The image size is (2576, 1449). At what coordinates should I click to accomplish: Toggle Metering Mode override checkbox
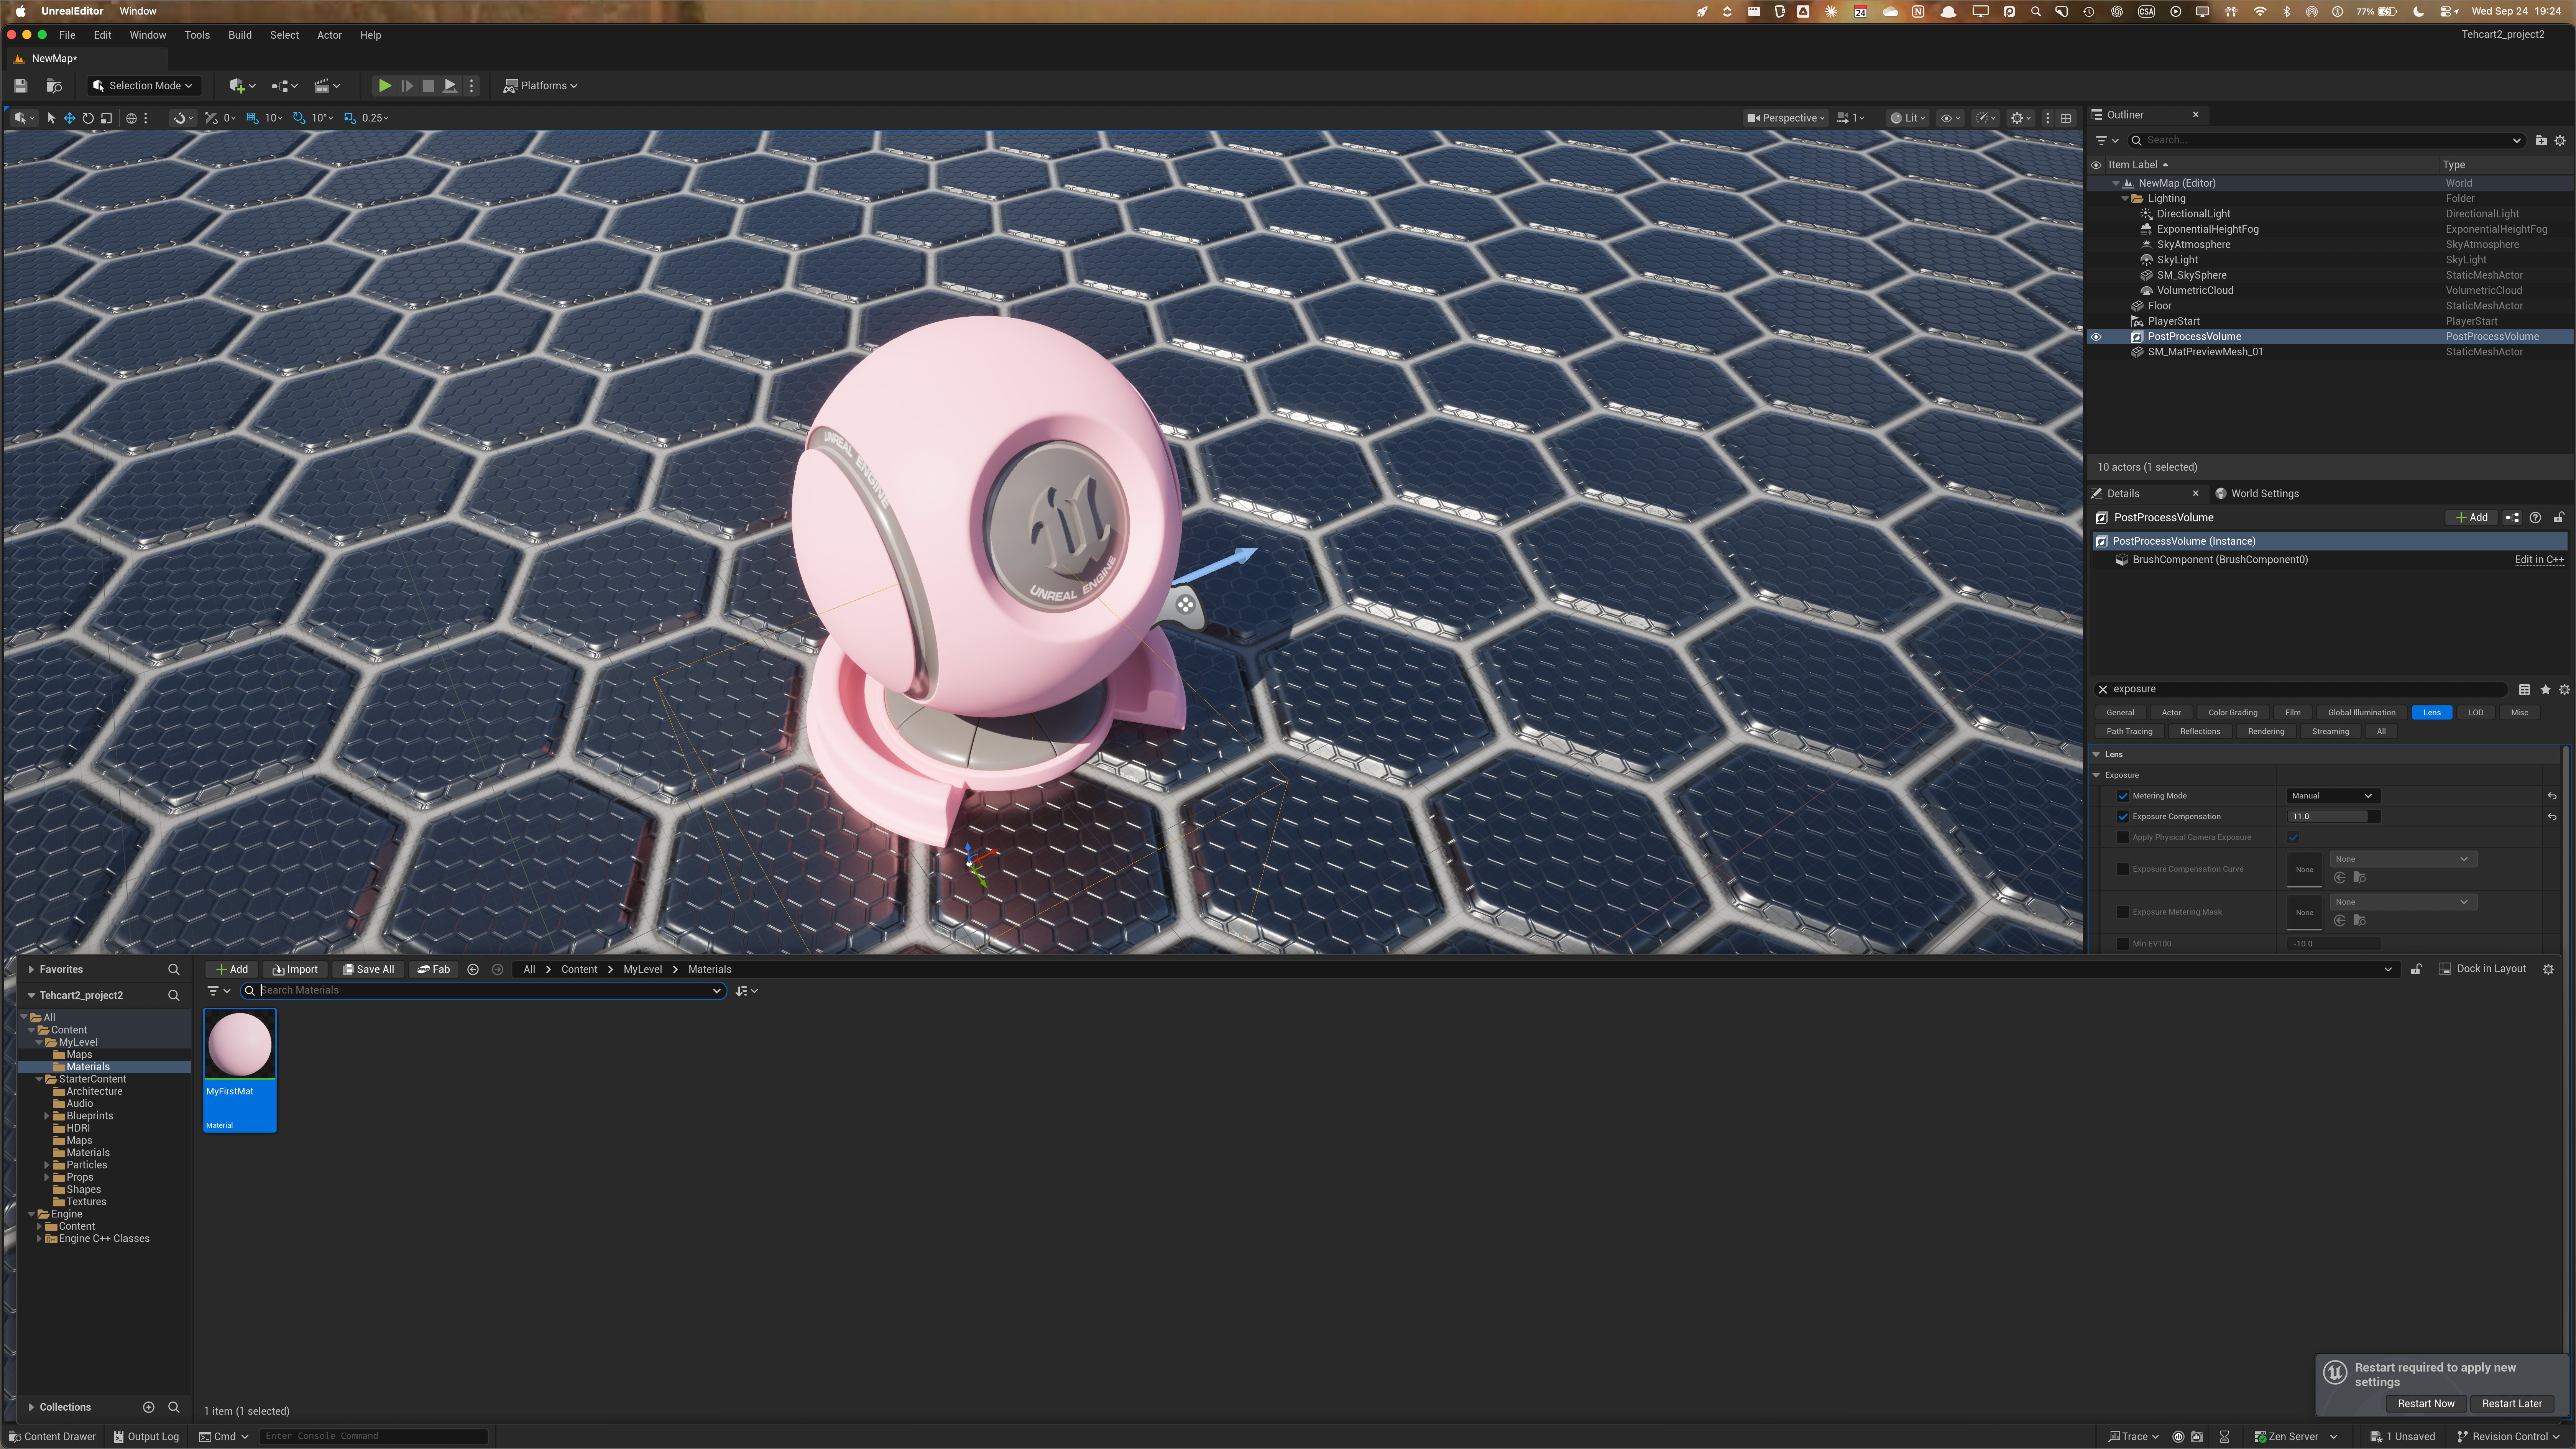[2123, 796]
